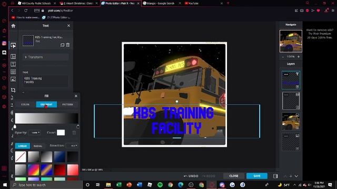The width and height of the screenshot is (337, 189).
Task: Click the Navigate preview thumbnail
Action: [291, 41]
